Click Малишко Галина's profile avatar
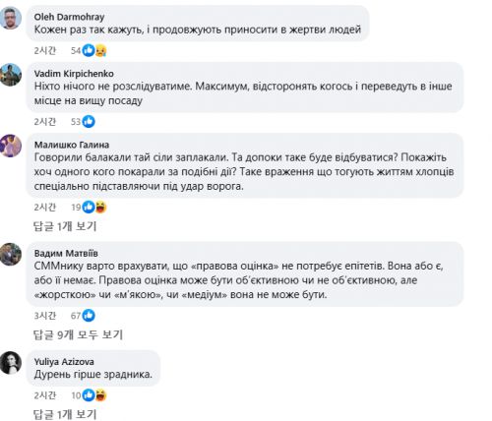Viewport: 492px width, 421px height. tap(11, 146)
